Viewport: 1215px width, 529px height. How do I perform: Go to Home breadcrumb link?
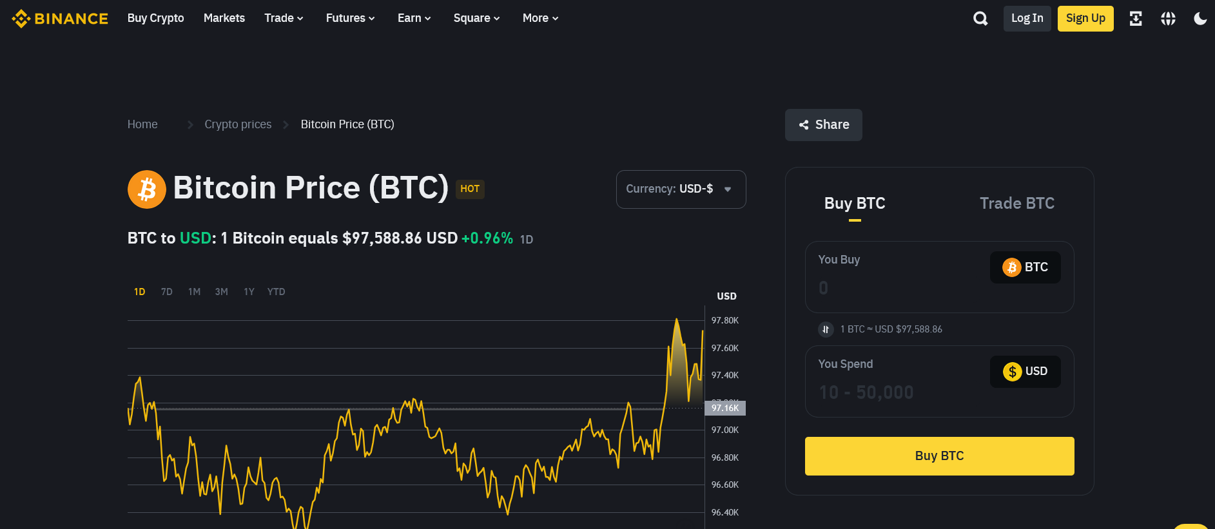[142, 124]
